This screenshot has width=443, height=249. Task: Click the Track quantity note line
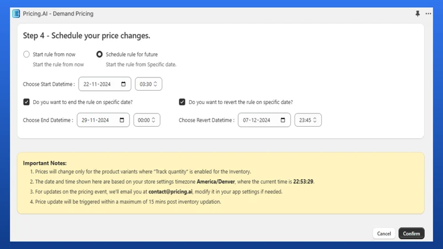(143, 172)
